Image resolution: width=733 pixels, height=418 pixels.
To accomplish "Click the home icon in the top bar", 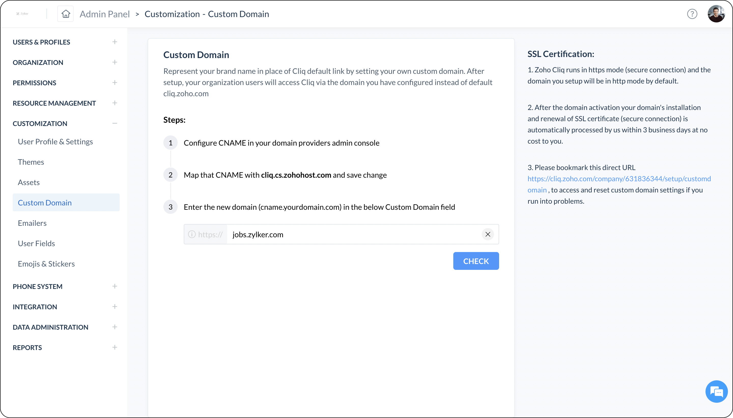I will [65, 13].
